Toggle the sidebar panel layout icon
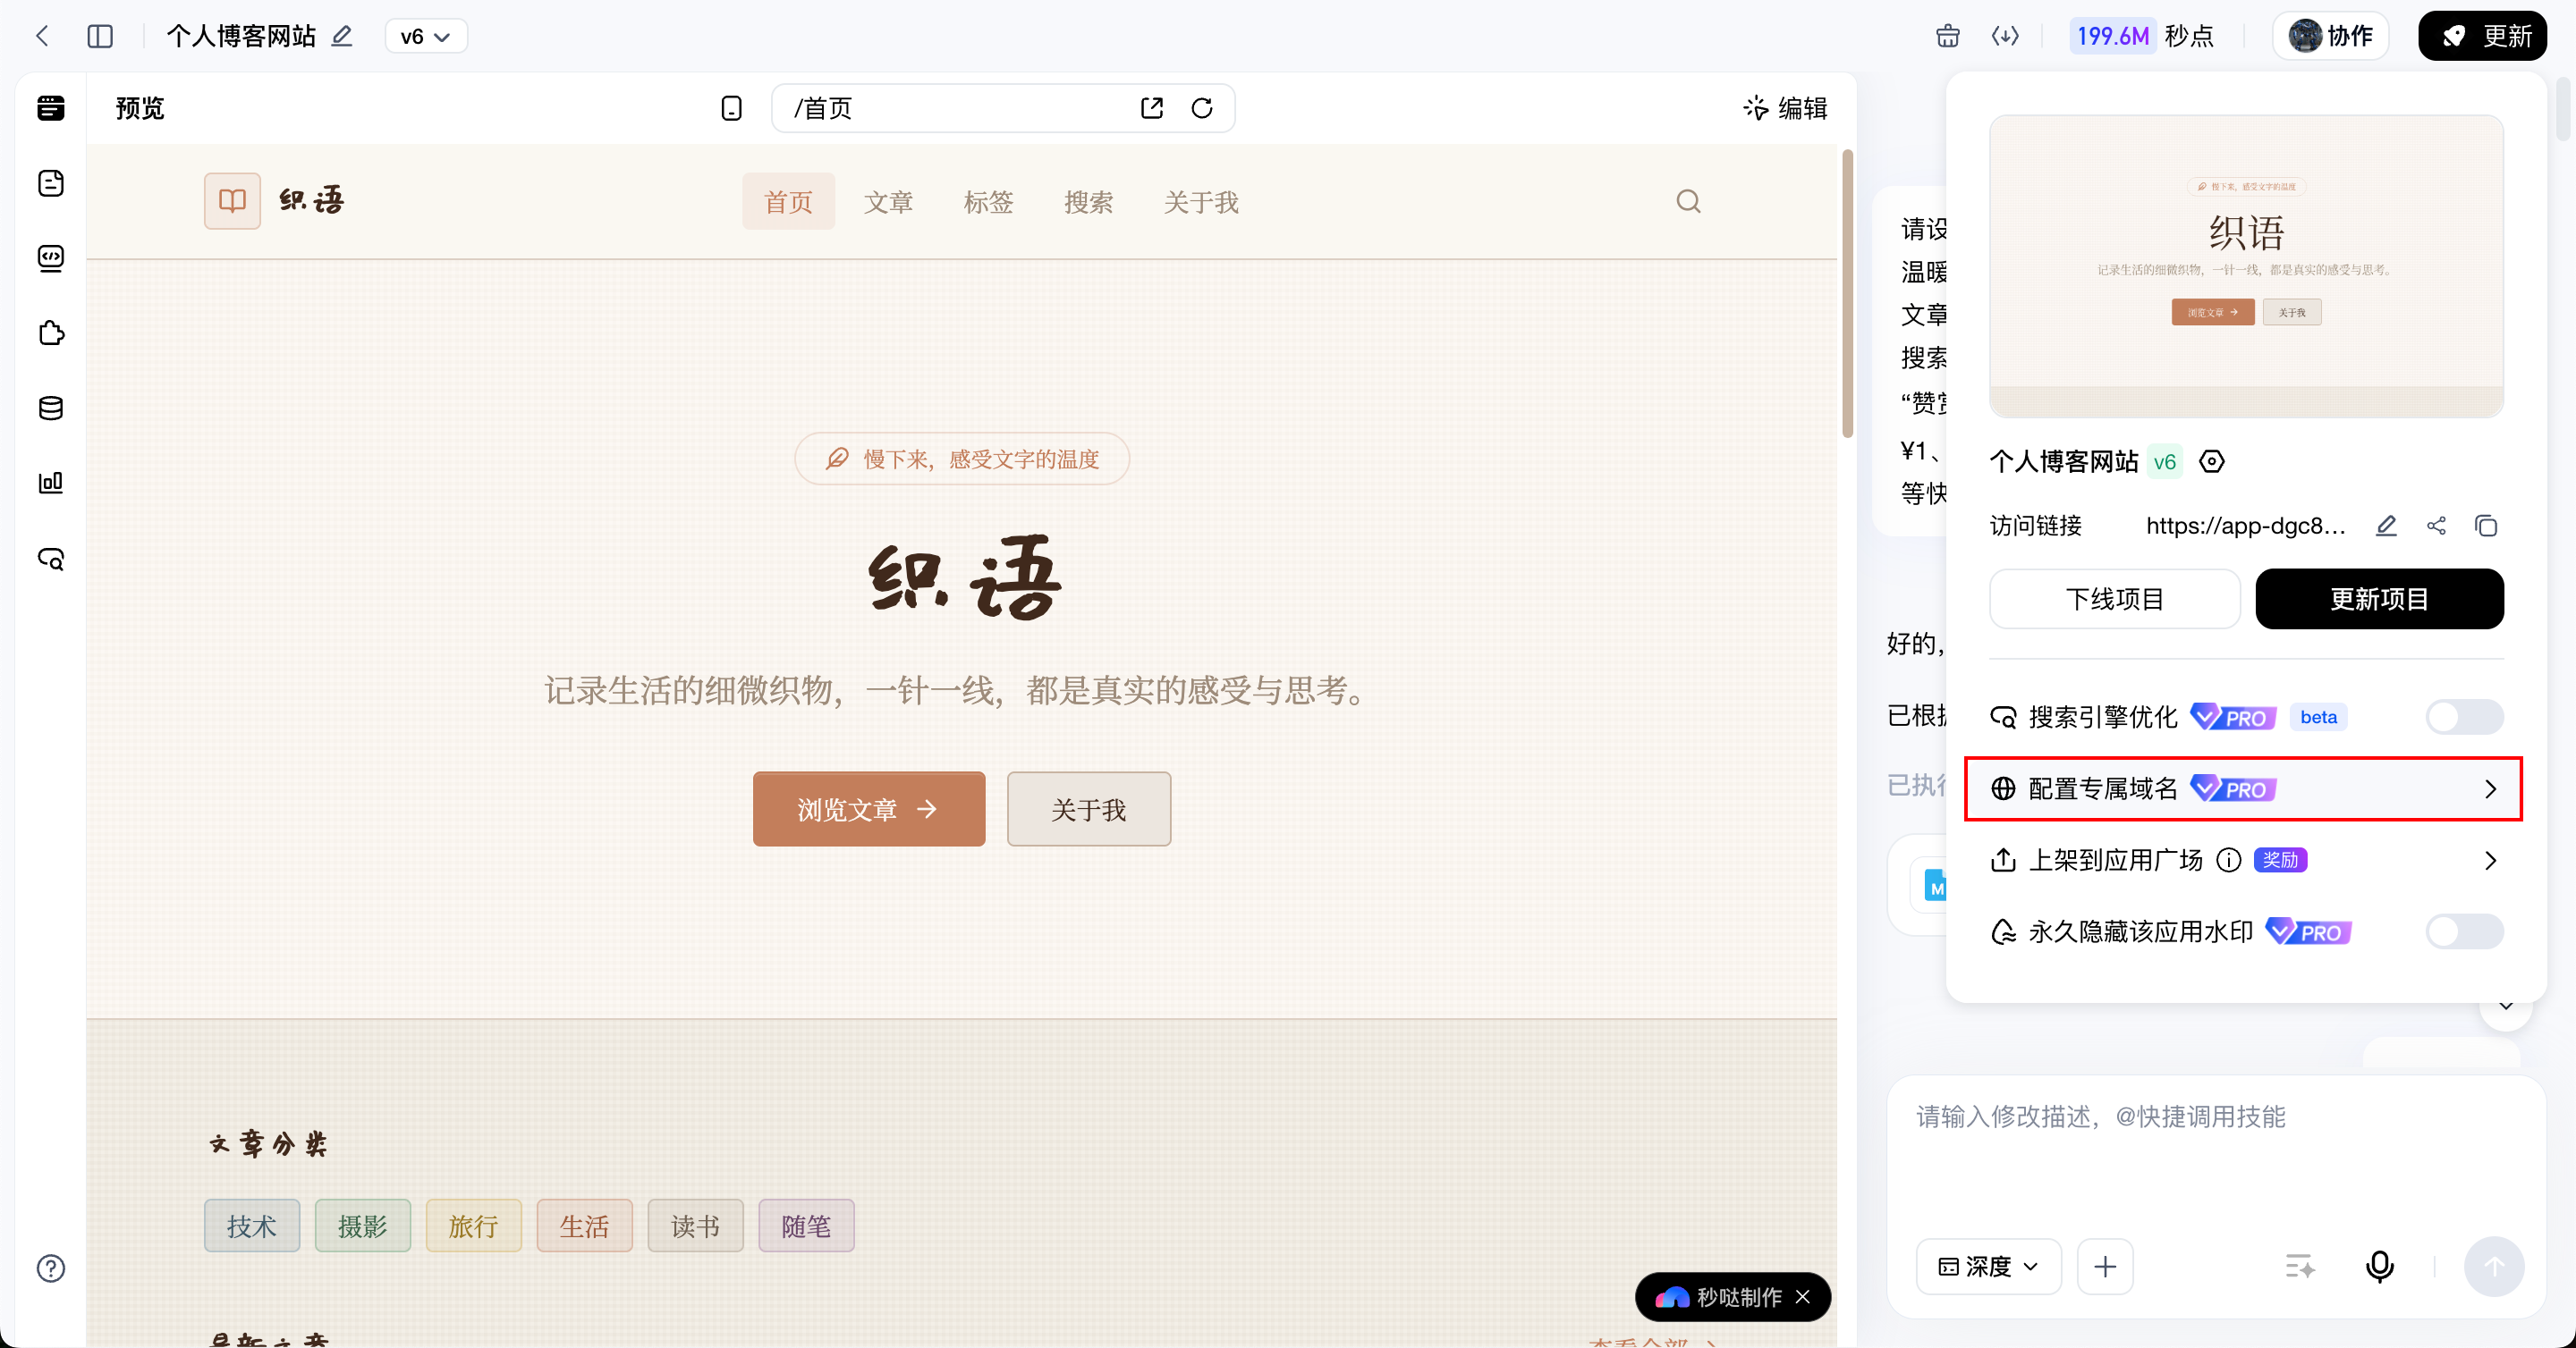2576x1348 pixels. pos(100,37)
